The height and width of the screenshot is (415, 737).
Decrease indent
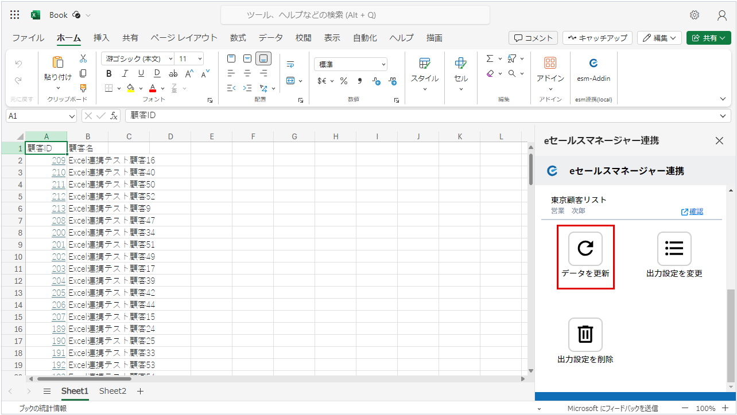click(231, 88)
